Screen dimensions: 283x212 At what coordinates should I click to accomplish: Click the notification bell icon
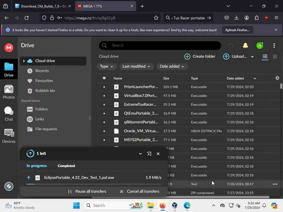click(245, 46)
